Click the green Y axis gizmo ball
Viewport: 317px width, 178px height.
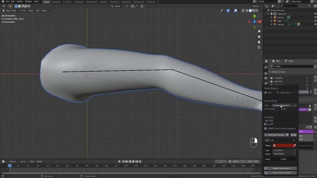255,16
